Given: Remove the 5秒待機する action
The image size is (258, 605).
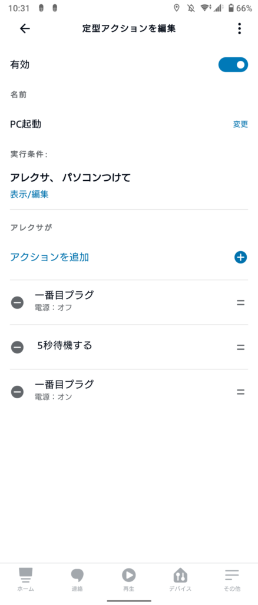Looking at the screenshot, I should [x=17, y=347].
